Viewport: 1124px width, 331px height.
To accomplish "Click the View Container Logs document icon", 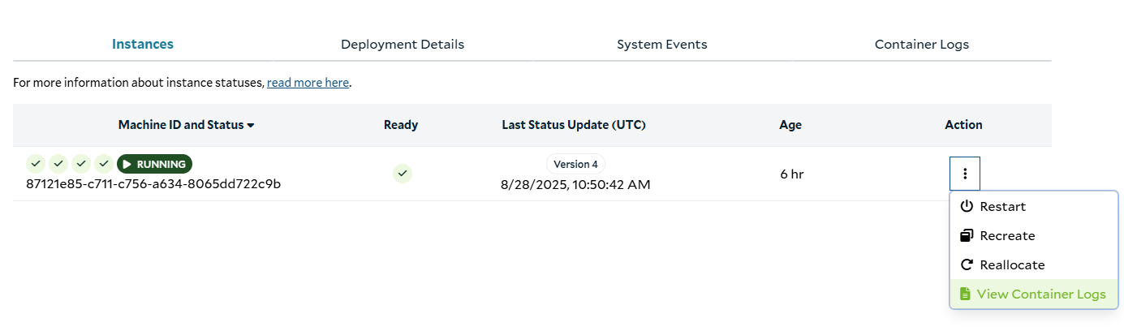I will [x=965, y=294].
